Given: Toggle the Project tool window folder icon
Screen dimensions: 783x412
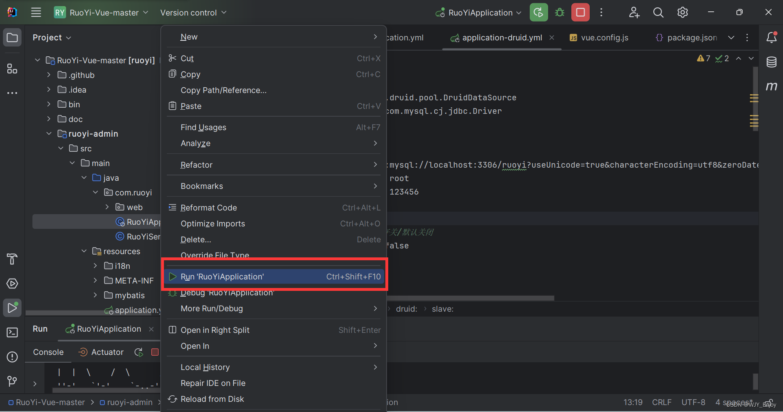Looking at the screenshot, I should (12, 38).
